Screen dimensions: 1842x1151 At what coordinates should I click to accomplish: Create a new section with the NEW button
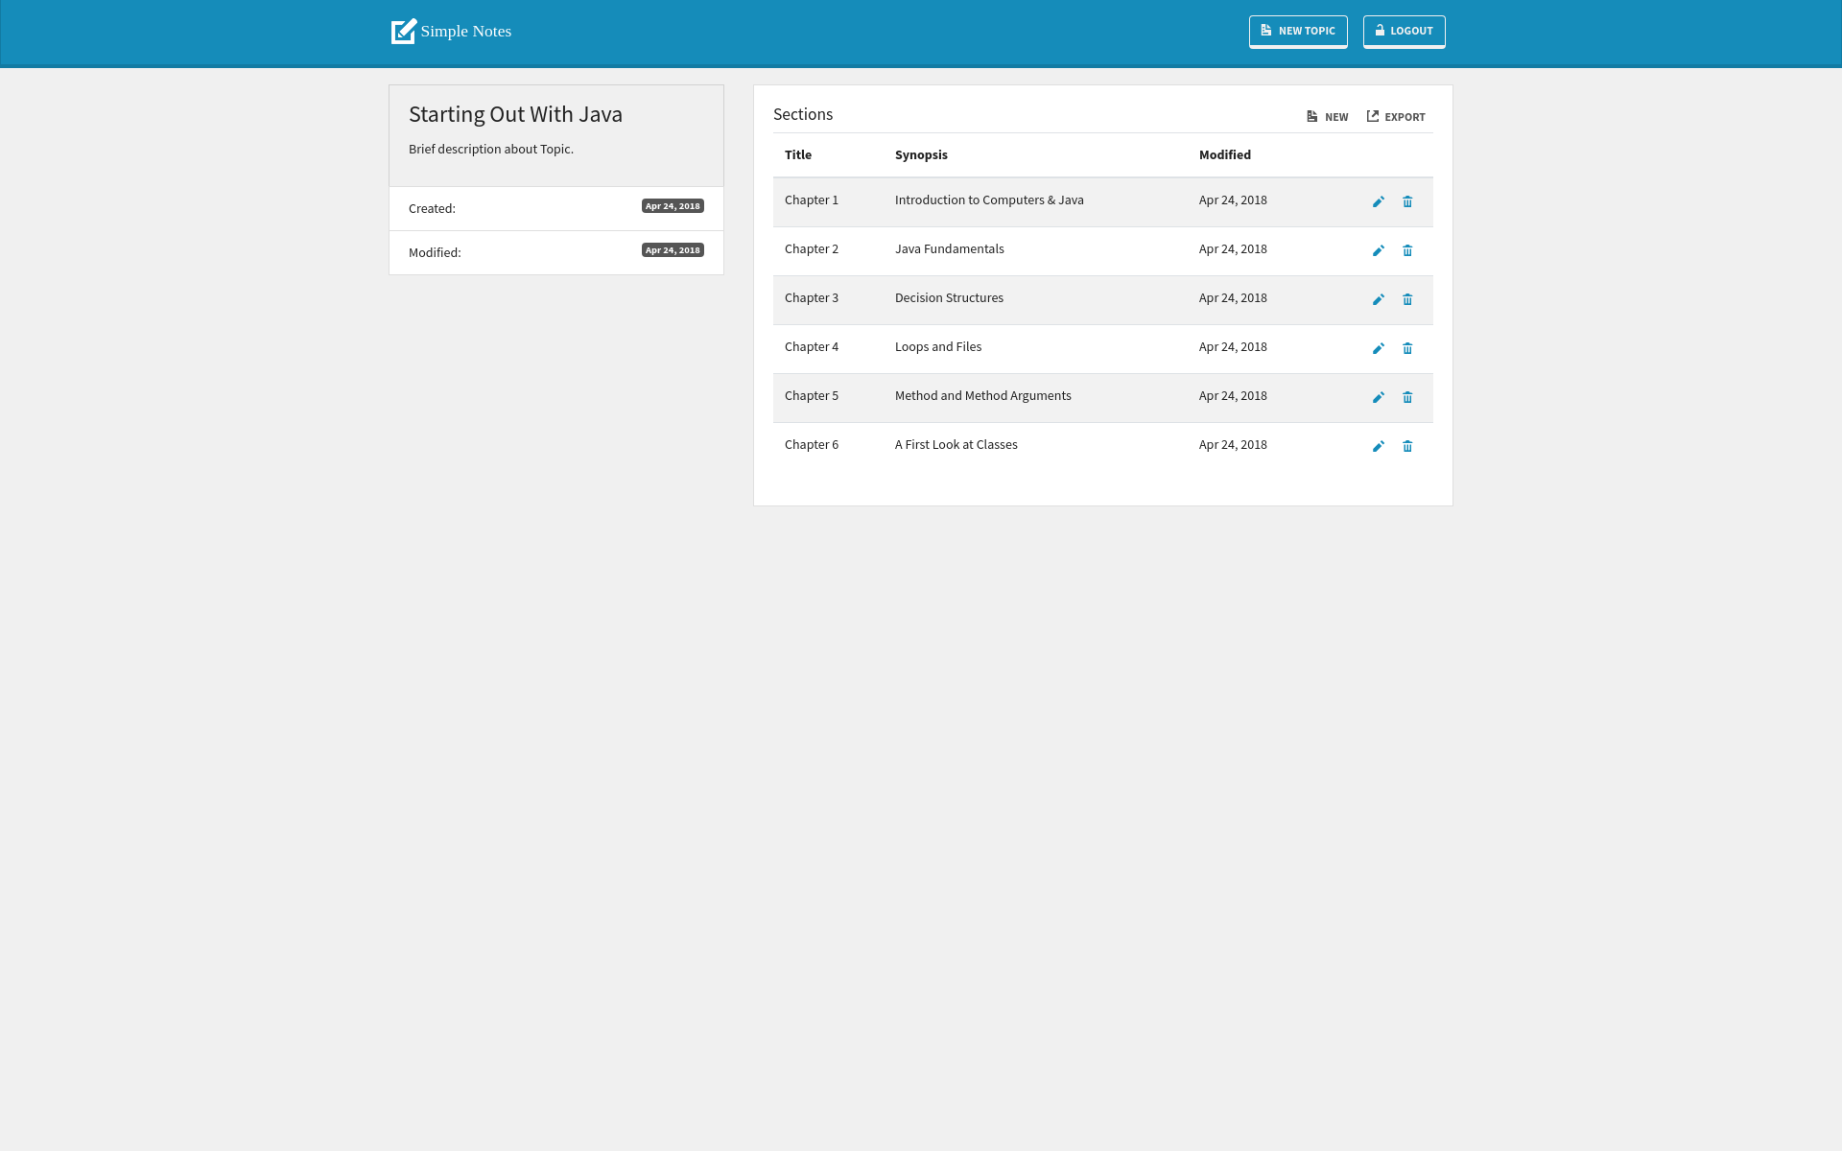1327,117
